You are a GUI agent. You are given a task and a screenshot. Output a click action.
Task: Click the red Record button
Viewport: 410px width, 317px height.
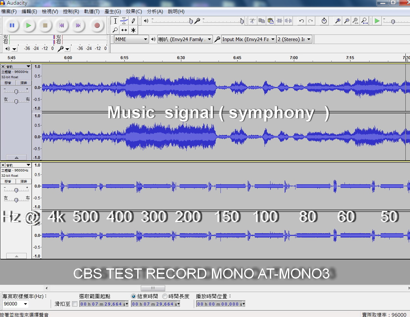[97, 25]
